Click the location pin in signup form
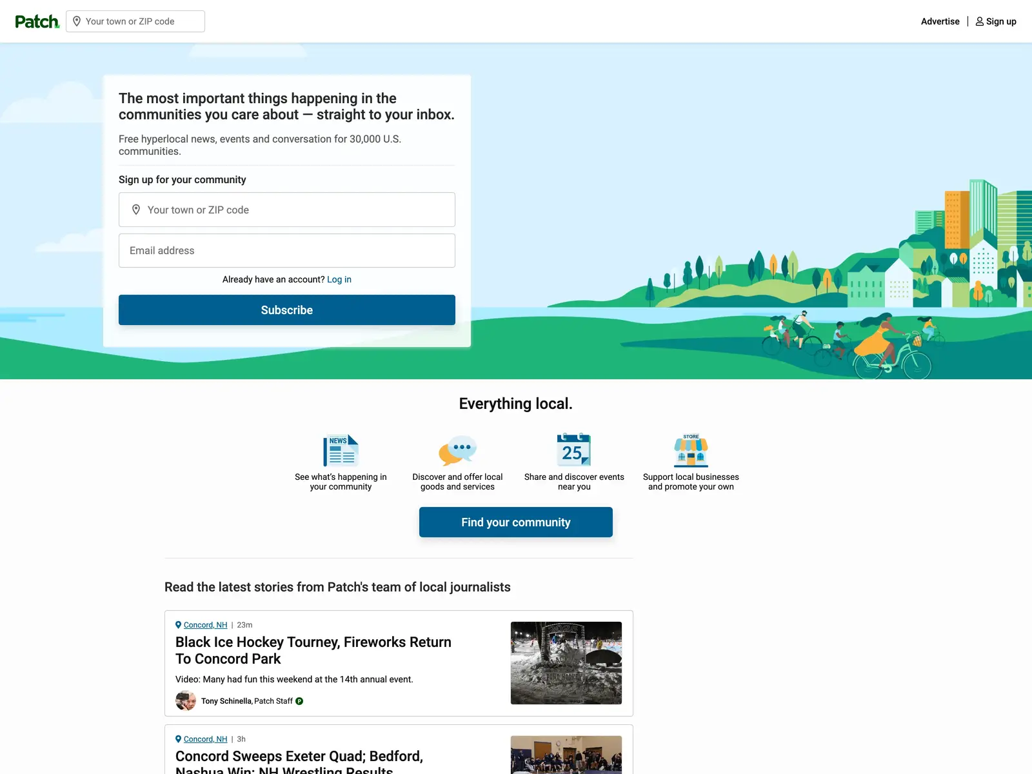Image resolution: width=1032 pixels, height=774 pixels. coord(136,210)
